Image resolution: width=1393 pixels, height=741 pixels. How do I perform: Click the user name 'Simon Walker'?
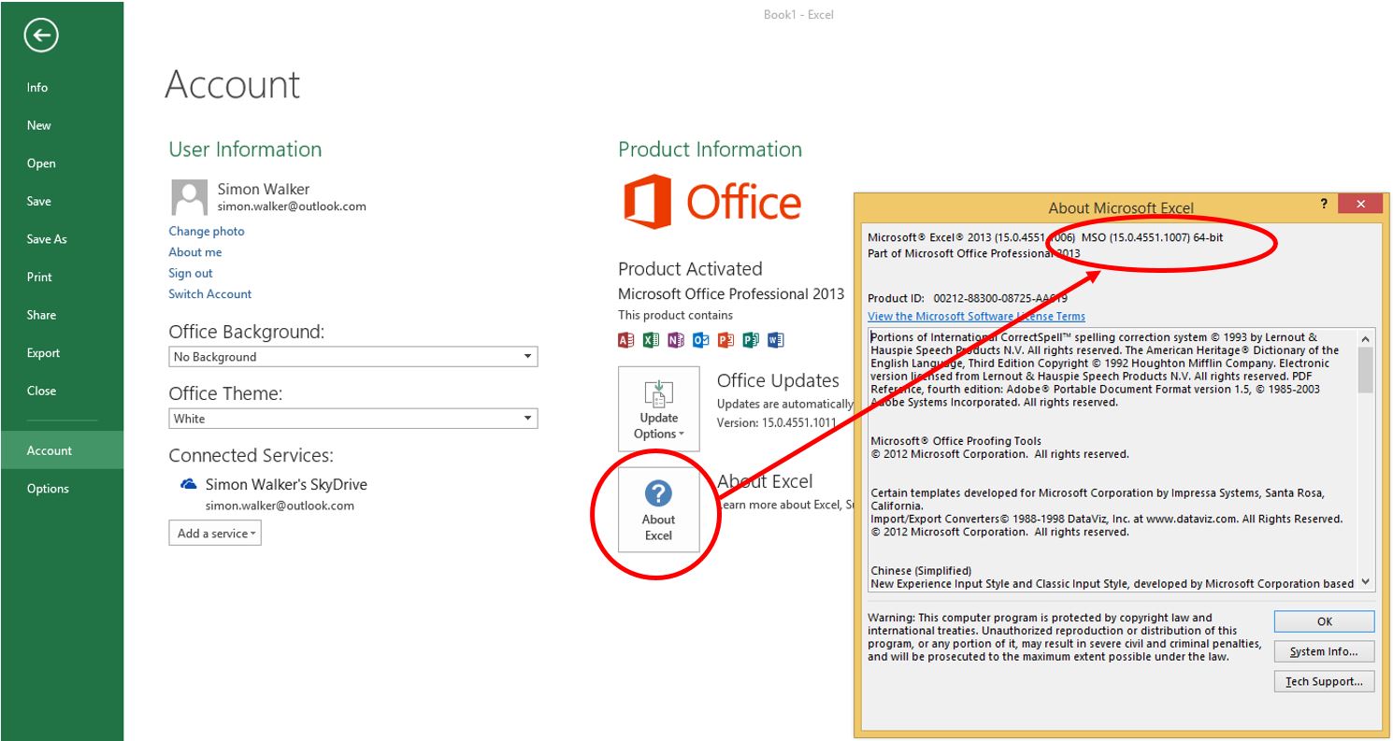pos(264,189)
